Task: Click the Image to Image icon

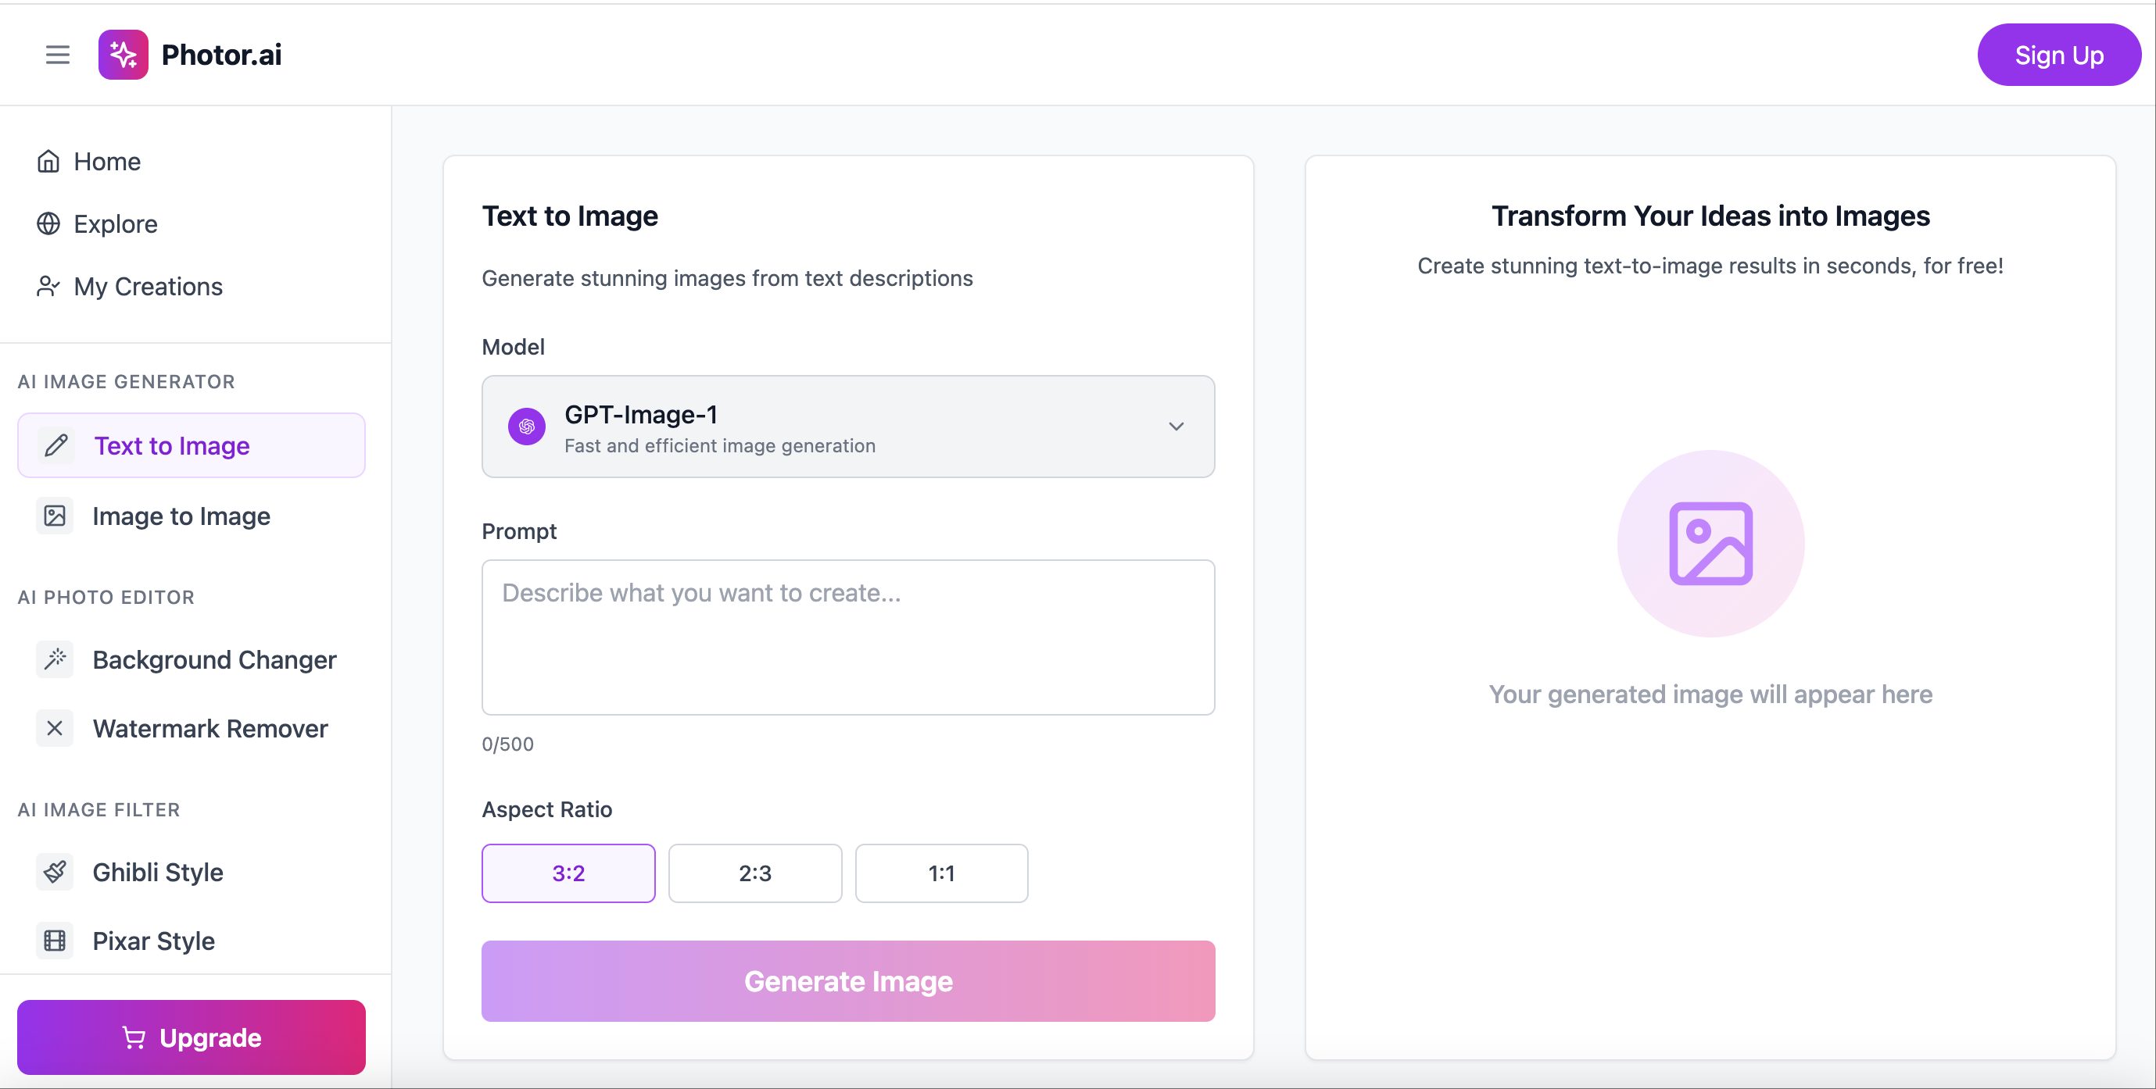Action: (55, 516)
